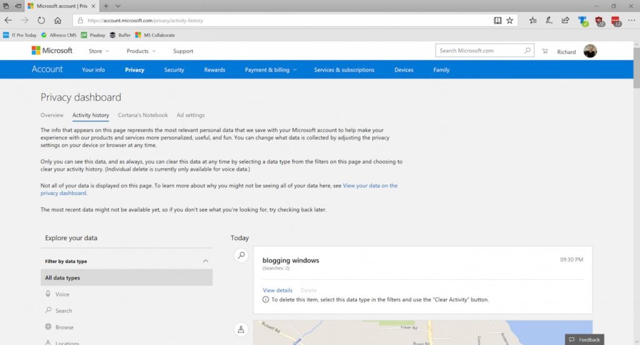This screenshot has width=640, height=345.
Task: Select All data types filter
Action: (x=126, y=277)
